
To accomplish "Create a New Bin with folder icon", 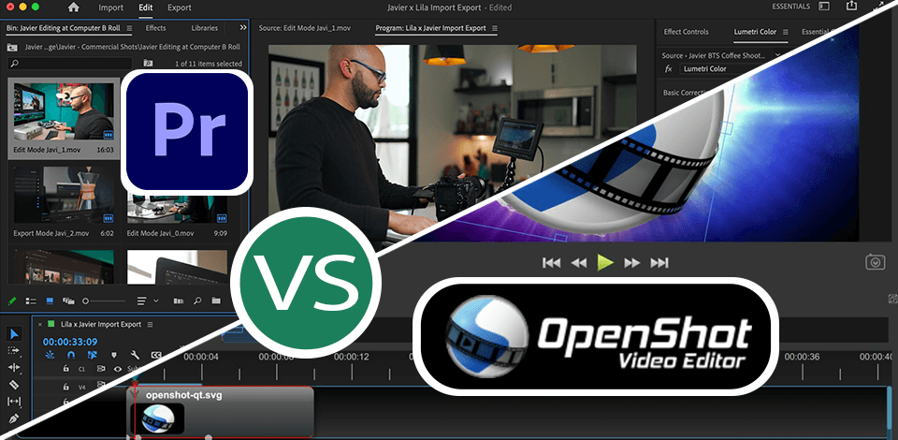I will [215, 301].
